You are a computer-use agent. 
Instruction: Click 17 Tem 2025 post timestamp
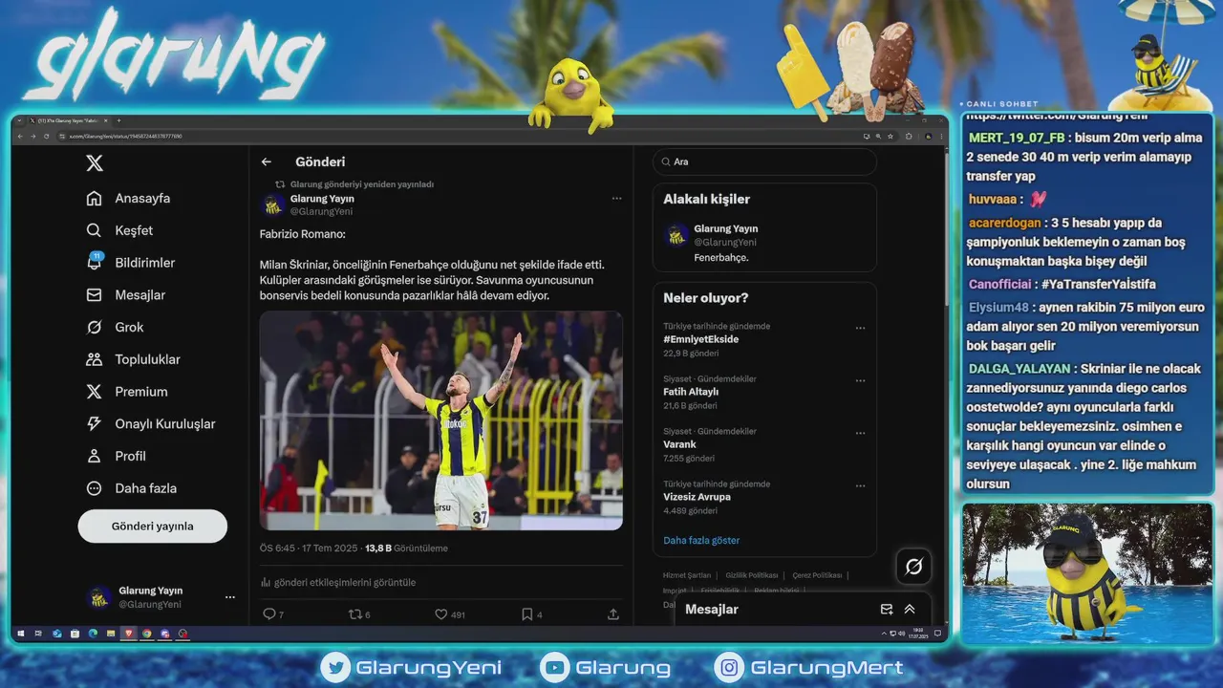click(331, 548)
